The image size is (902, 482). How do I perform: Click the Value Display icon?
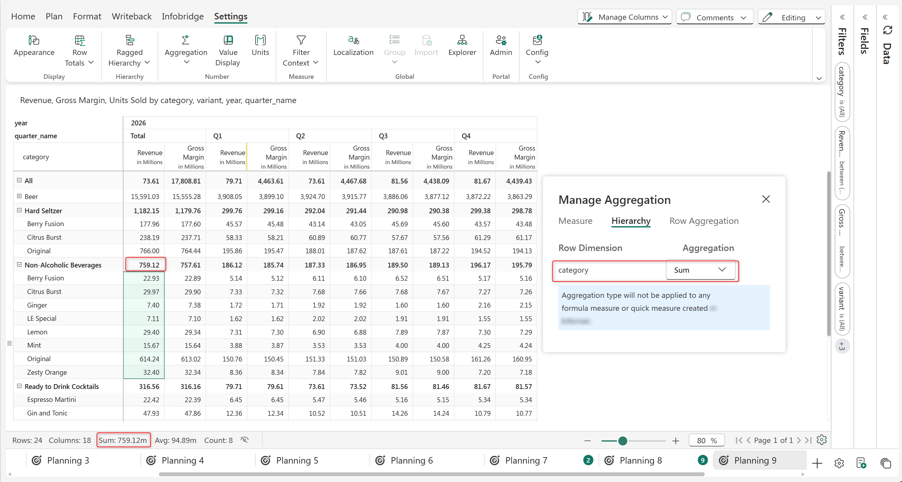coord(228,41)
